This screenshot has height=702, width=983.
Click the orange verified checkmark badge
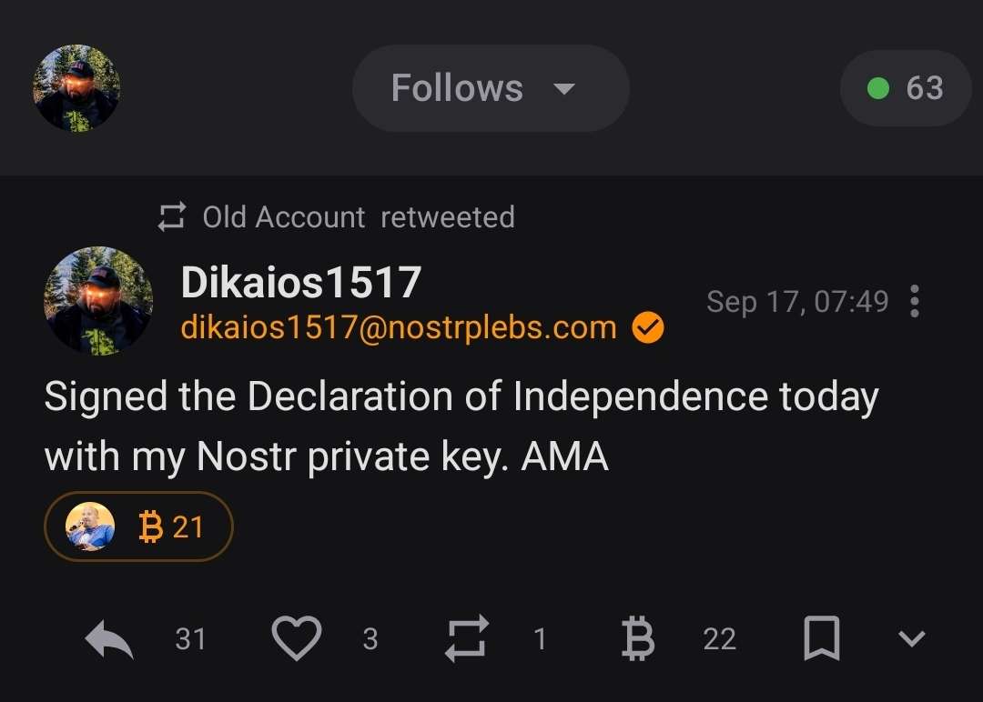pos(648,328)
